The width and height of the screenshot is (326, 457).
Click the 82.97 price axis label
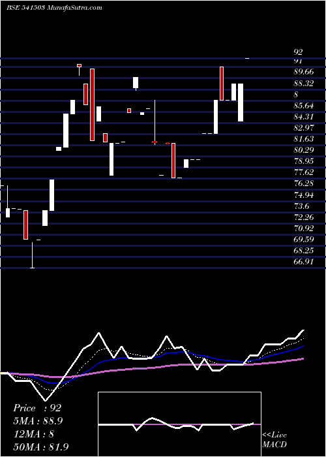point(304,128)
